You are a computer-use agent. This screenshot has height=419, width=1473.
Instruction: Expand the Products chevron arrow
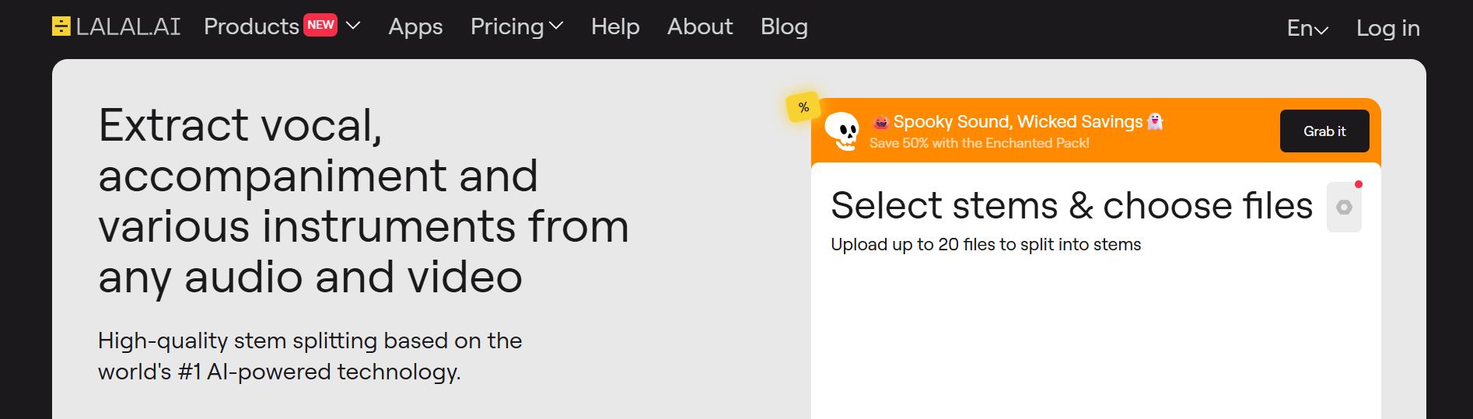coord(353,26)
